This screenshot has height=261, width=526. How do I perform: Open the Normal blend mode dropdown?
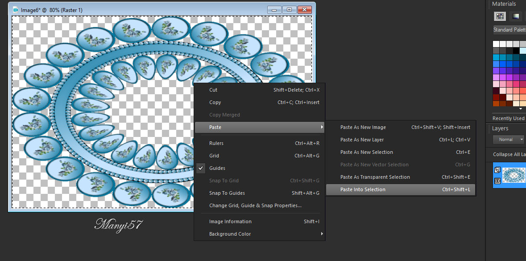pyautogui.click(x=509, y=139)
